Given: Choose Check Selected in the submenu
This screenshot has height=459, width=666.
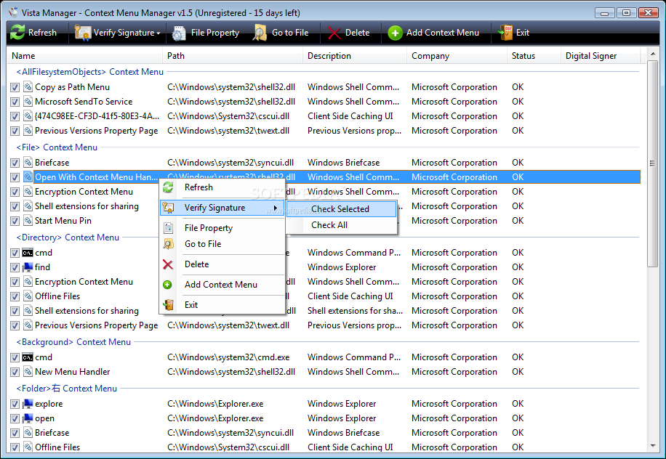Looking at the screenshot, I should pos(342,209).
